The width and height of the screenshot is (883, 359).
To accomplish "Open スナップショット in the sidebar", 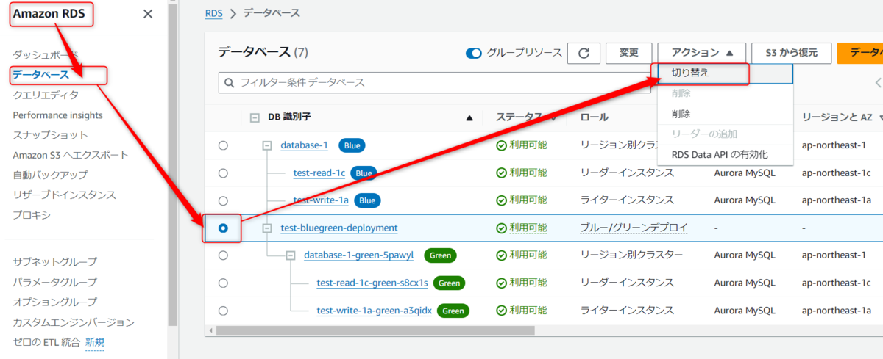I will pyautogui.click(x=50, y=135).
